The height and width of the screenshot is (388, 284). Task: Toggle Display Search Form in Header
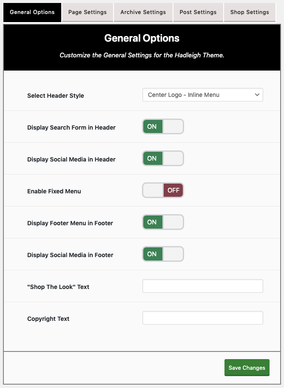point(163,127)
